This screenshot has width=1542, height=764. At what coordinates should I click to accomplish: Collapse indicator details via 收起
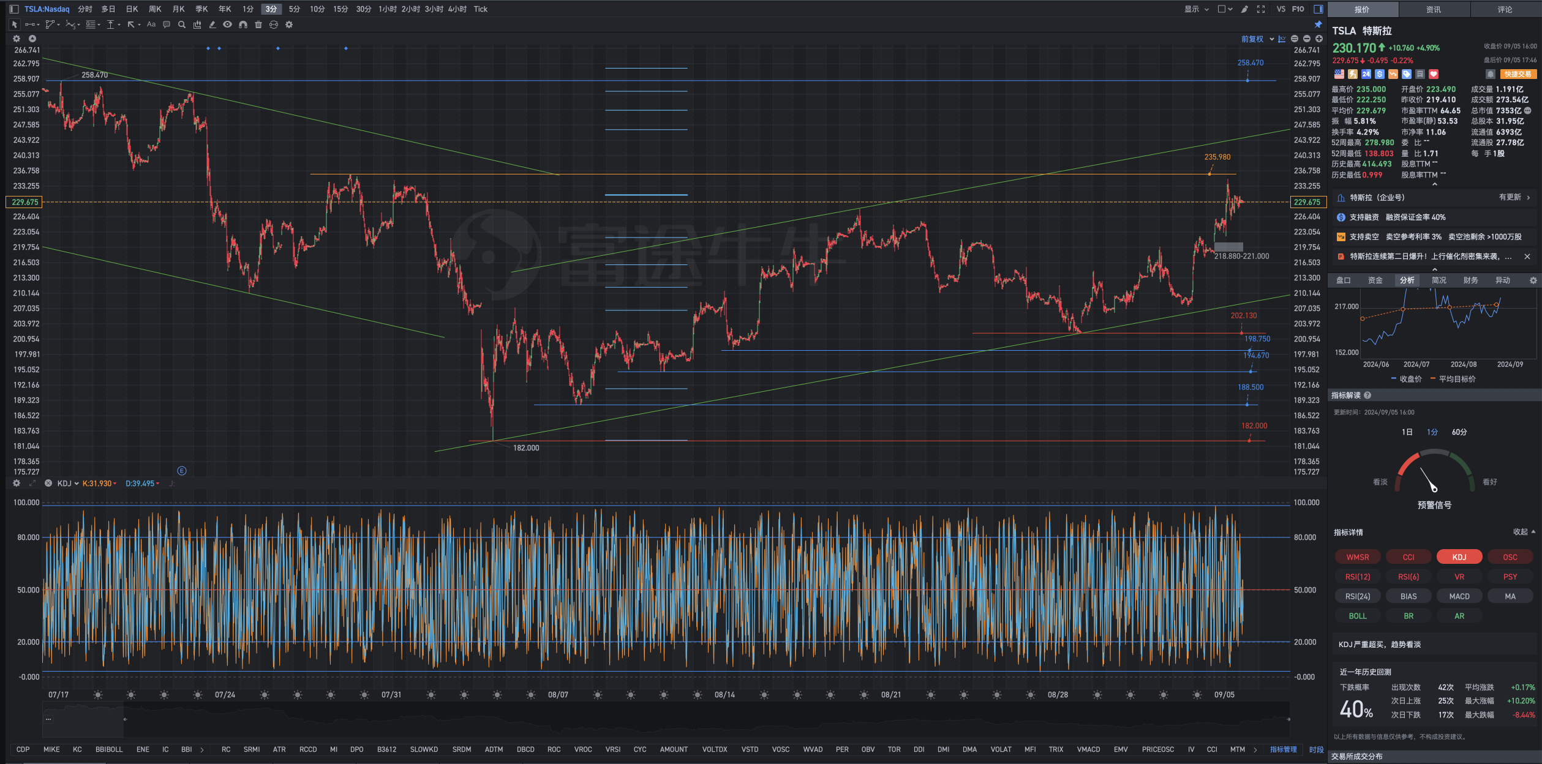pyautogui.click(x=1524, y=532)
